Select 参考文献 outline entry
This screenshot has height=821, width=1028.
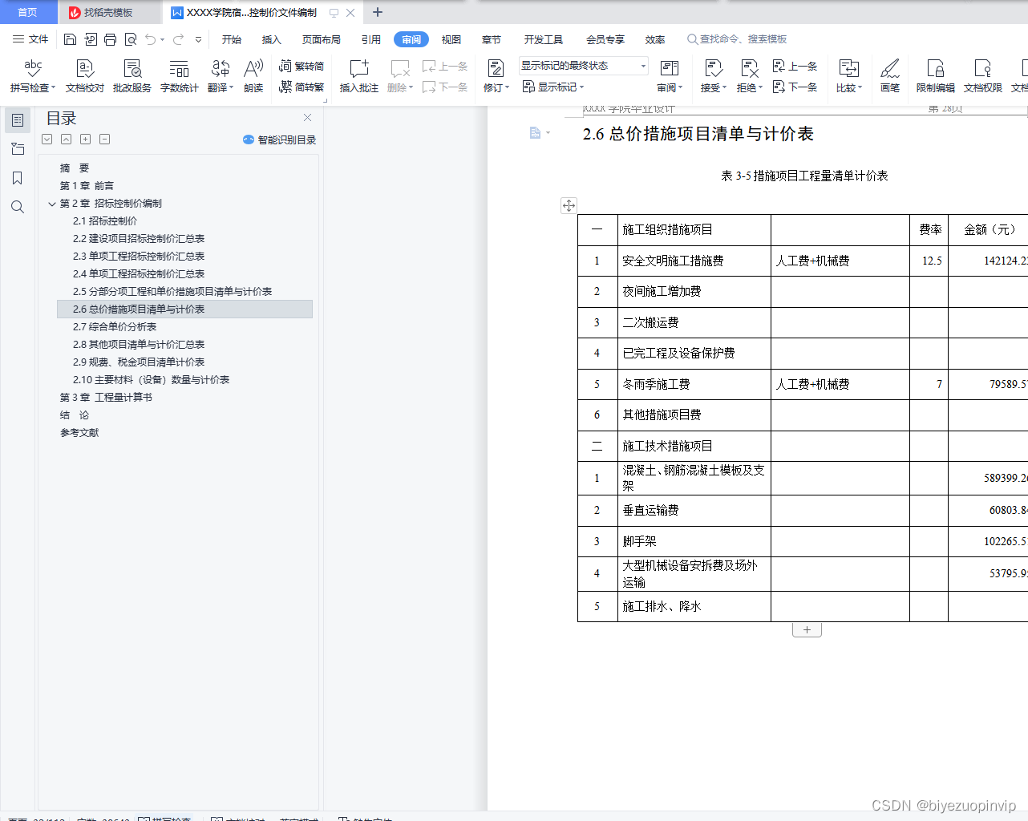coord(79,433)
